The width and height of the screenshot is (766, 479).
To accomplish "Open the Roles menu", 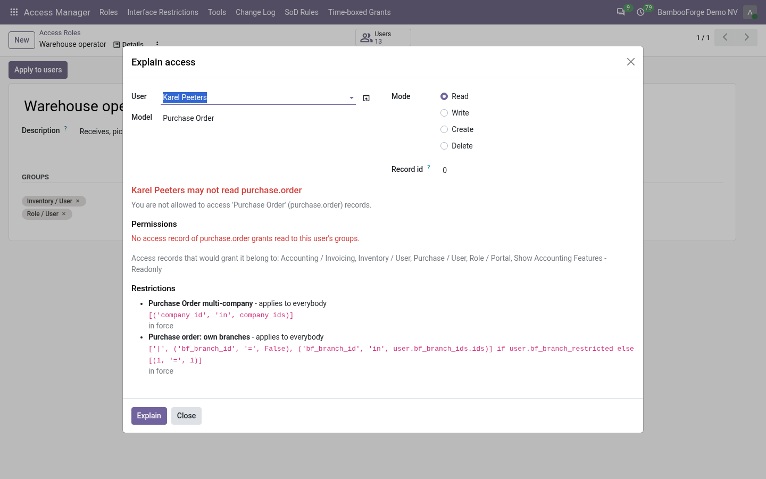I will point(109,12).
